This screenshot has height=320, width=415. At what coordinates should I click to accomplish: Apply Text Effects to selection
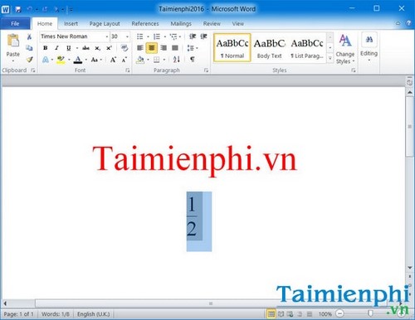(46, 60)
